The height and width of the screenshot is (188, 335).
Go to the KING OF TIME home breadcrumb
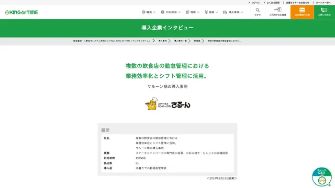pos(111,41)
